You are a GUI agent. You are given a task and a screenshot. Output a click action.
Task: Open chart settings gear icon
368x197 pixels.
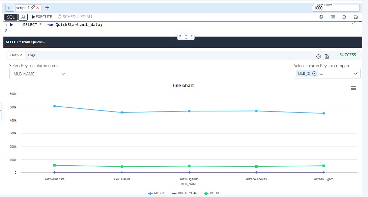(x=318, y=57)
